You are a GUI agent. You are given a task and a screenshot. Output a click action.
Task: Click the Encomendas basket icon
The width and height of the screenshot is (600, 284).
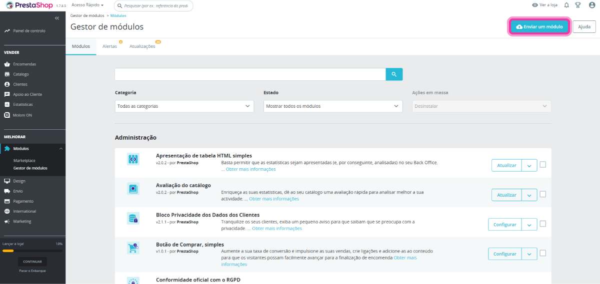coord(7,64)
